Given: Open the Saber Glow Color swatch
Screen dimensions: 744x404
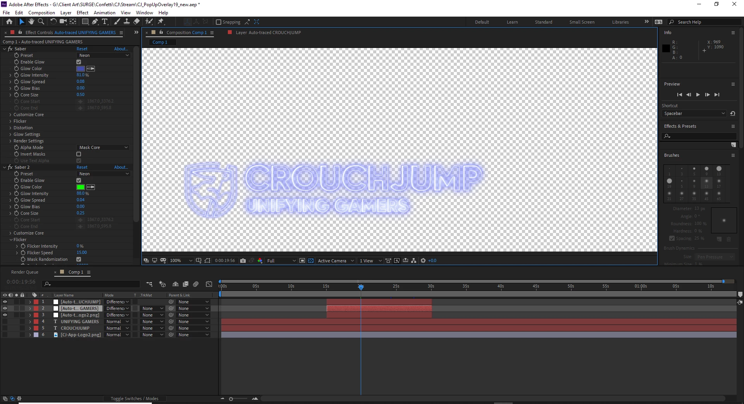Looking at the screenshot, I should pyautogui.click(x=81, y=68).
